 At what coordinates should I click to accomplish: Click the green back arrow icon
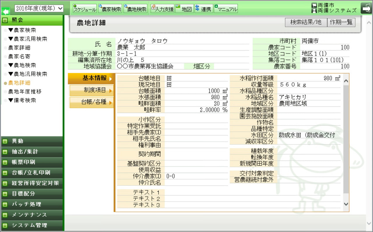[x=6, y=11]
